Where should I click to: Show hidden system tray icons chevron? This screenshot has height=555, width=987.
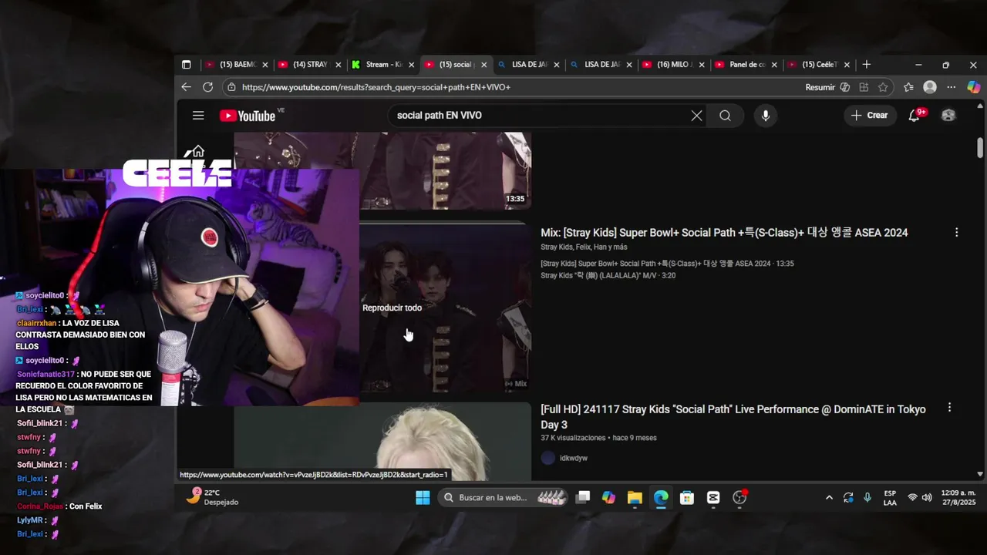(x=829, y=498)
